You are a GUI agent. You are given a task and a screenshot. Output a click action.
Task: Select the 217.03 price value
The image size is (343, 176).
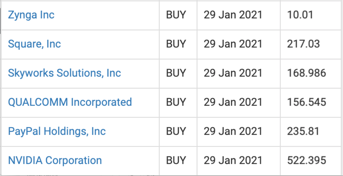(303, 44)
